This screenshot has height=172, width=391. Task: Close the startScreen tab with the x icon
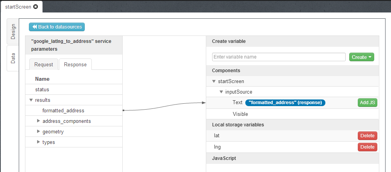tap(36, 7)
